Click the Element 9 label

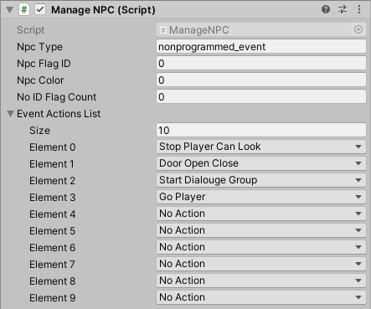coord(53,298)
